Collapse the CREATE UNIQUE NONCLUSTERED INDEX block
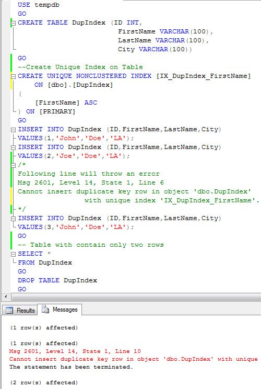The image size is (261, 389). 14,76
